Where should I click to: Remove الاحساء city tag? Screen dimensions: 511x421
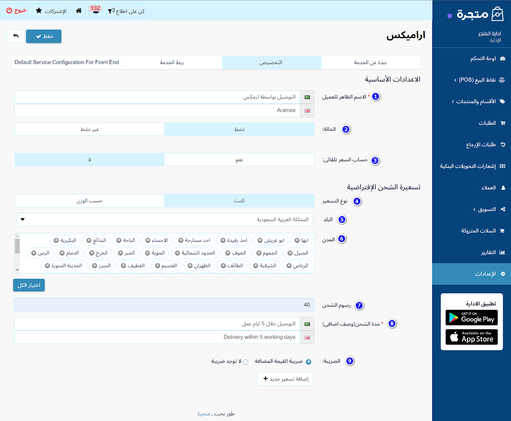coord(148,240)
